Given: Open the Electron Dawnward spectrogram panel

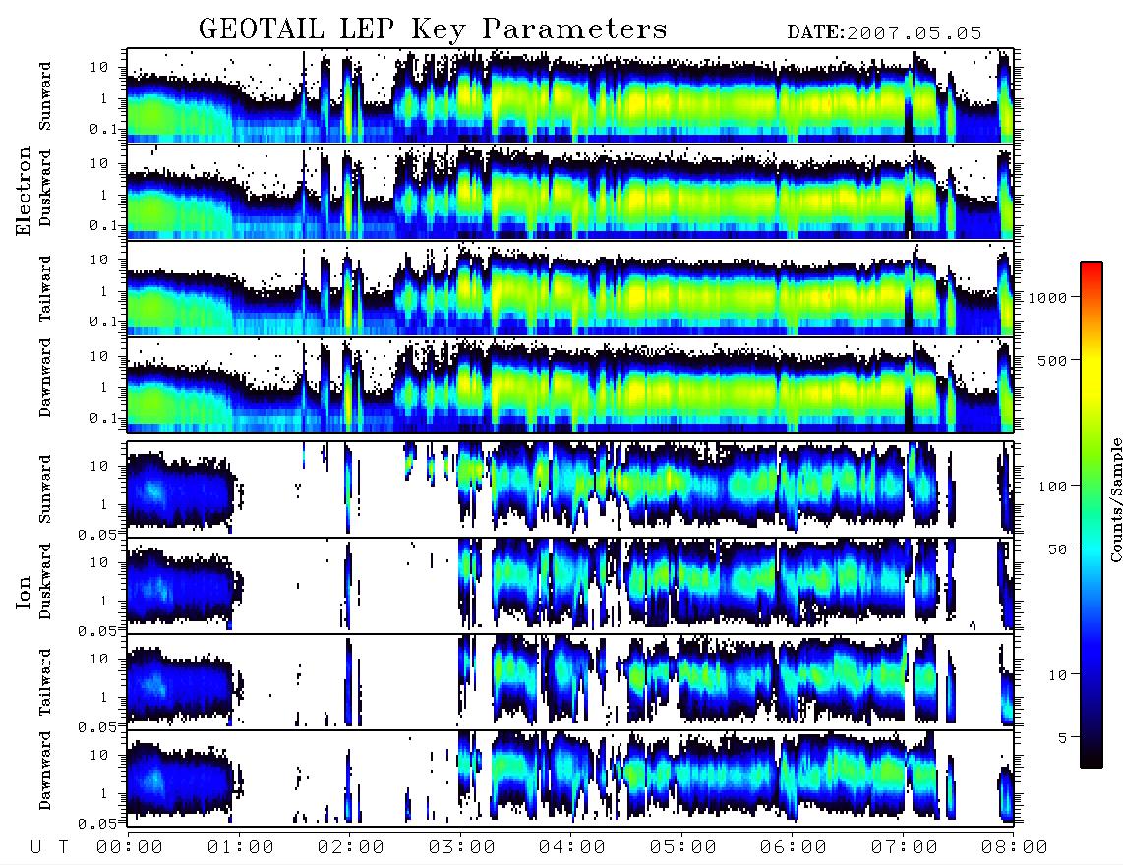Looking at the screenshot, I should 570,384.
